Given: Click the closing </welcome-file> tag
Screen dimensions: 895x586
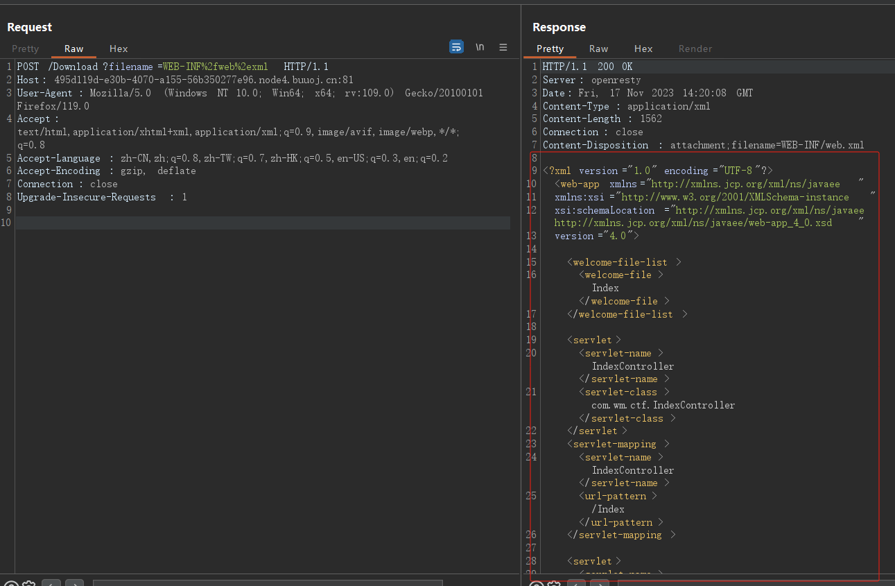Looking at the screenshot, I should coord(624,301).
